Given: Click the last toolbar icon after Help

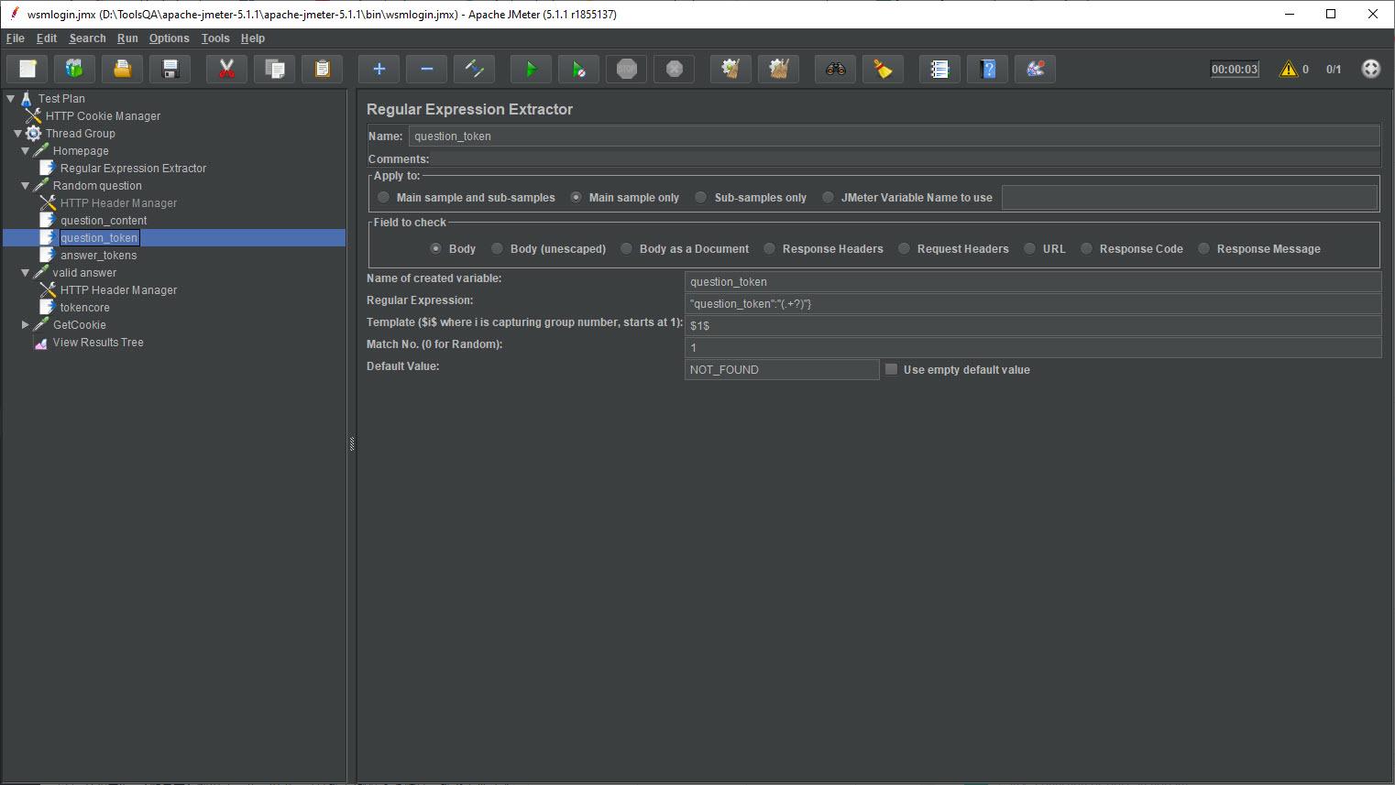Looking at the screenshot, I should coord(1035,69).
